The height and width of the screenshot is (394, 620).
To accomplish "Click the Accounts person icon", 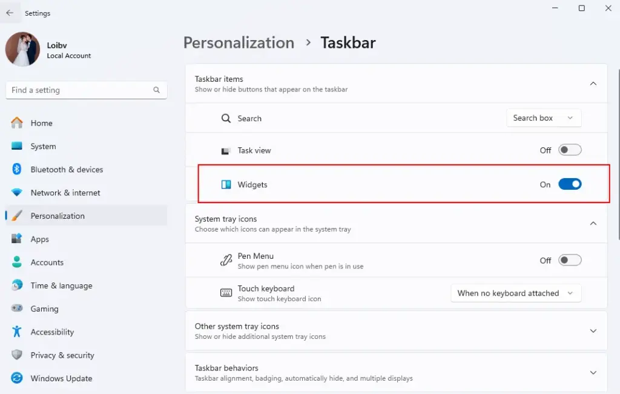I will (x=16, y=262).
